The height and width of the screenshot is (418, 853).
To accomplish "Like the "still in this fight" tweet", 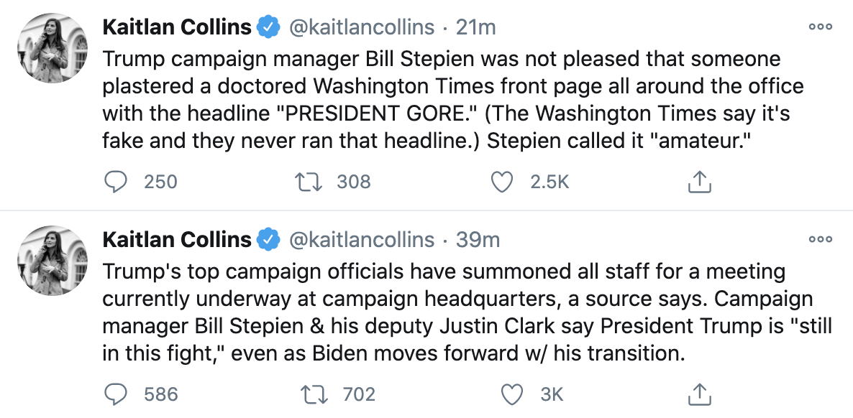I will click(x=511, y=394).
